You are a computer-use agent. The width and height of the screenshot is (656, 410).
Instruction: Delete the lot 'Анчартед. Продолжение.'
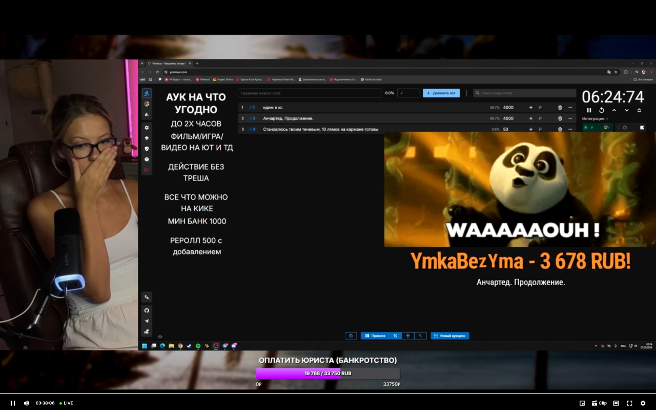point(560,118)
